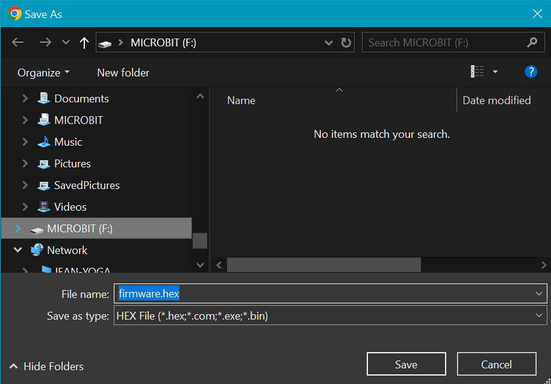Select Network in the navigation pane
This screenshot has height=384, width=551.
point(67,250)
